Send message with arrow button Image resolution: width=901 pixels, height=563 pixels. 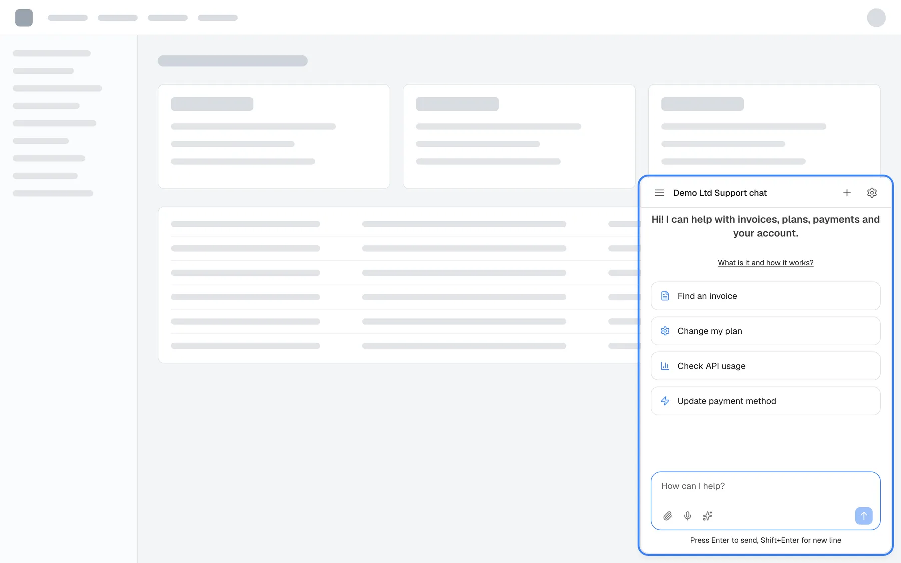(x=864, y=516)
